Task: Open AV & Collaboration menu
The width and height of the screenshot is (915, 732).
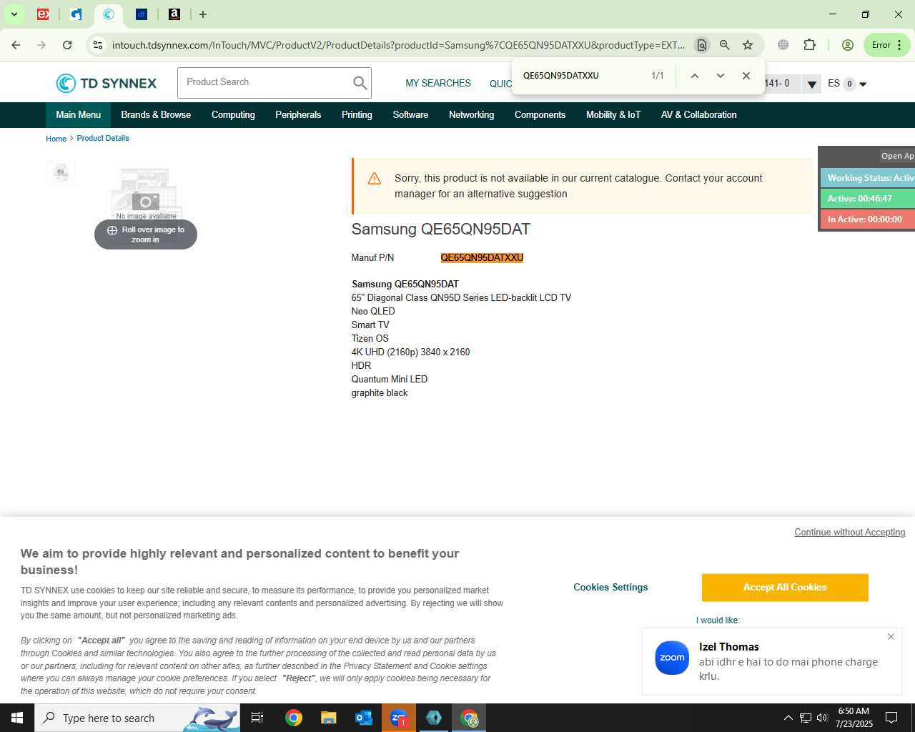Action: pos(698,114)
